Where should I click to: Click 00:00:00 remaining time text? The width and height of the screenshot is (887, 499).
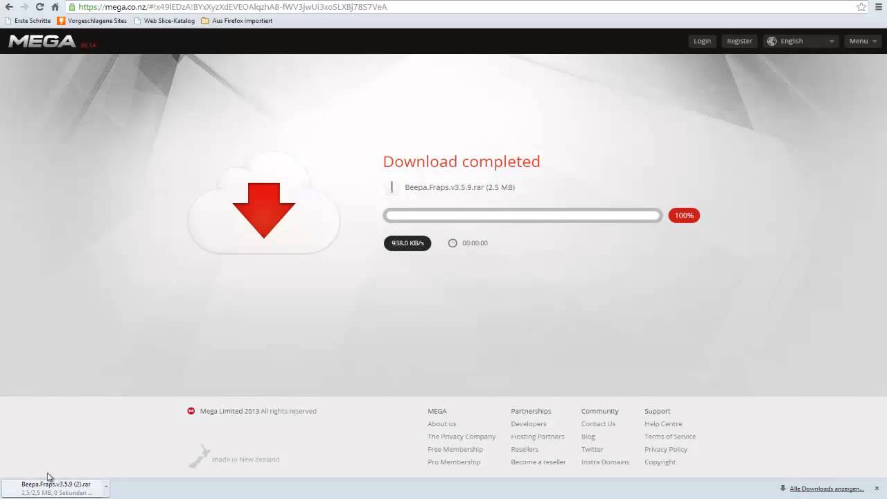[x=475, y=243]
